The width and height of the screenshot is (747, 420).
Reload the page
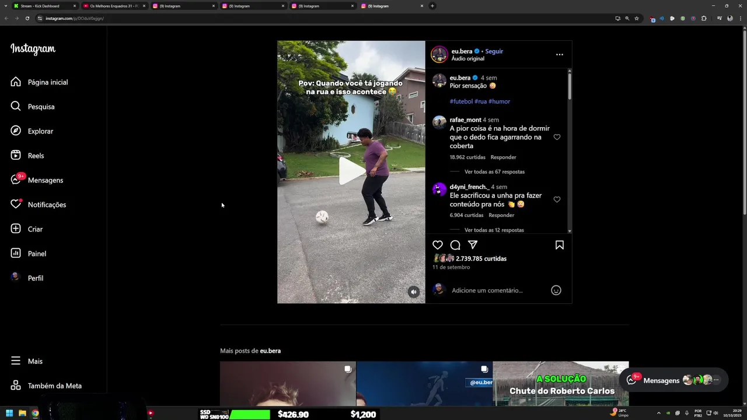[27, 18]
